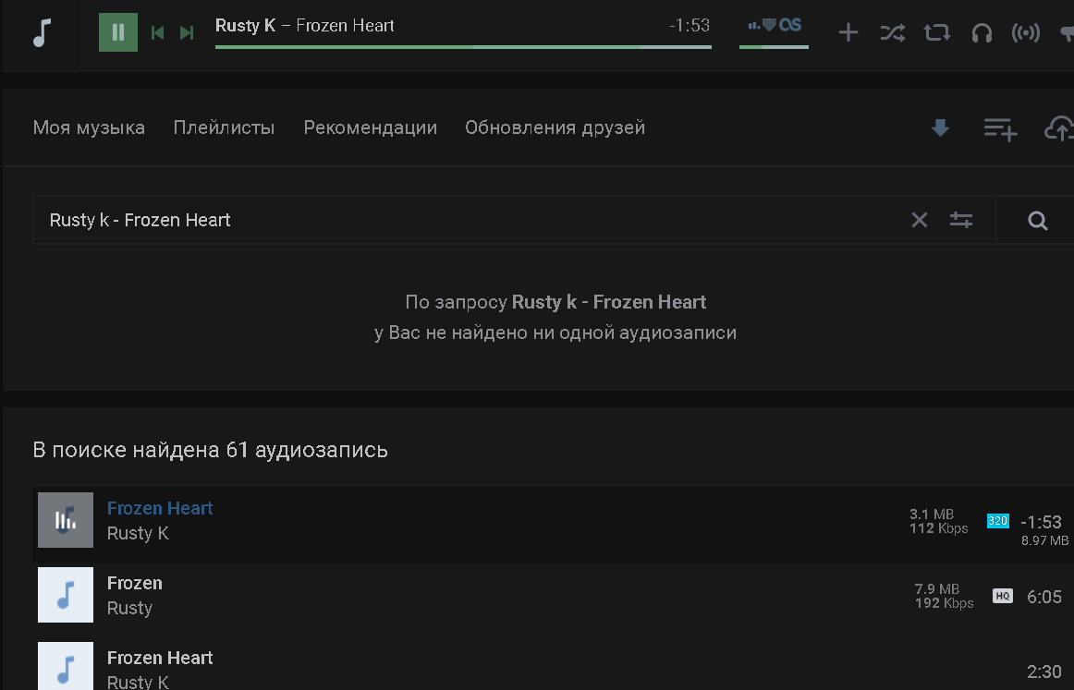Switch to the Плейлисты tab
The width and height of the screenshot is (1074, 690).
point(224,128)
